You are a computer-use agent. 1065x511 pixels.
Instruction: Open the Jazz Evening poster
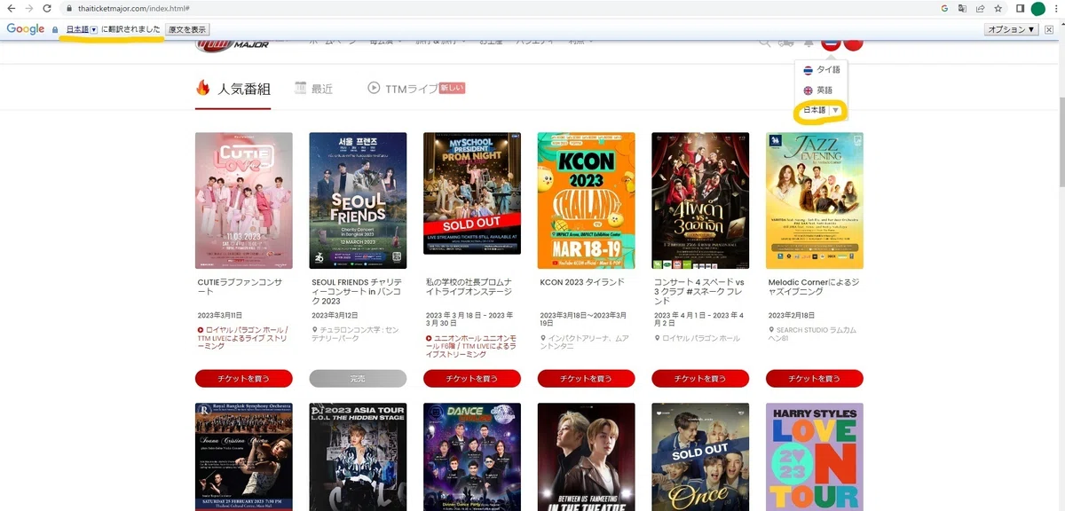[815, 200]
